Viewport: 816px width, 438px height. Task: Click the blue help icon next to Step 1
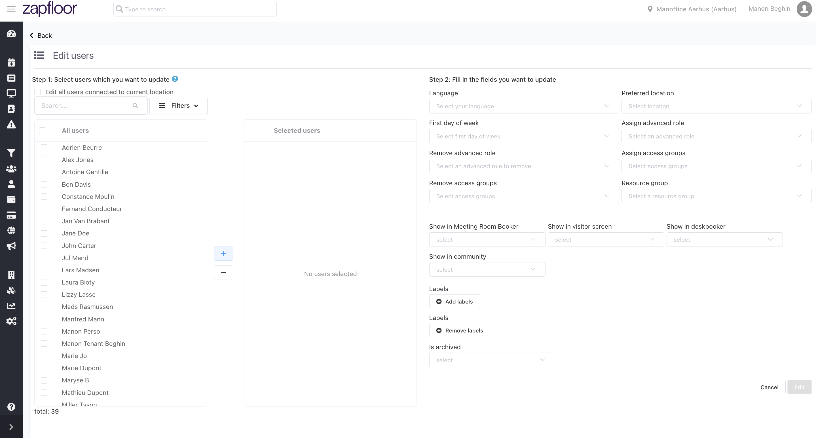(x=175, y=79)
